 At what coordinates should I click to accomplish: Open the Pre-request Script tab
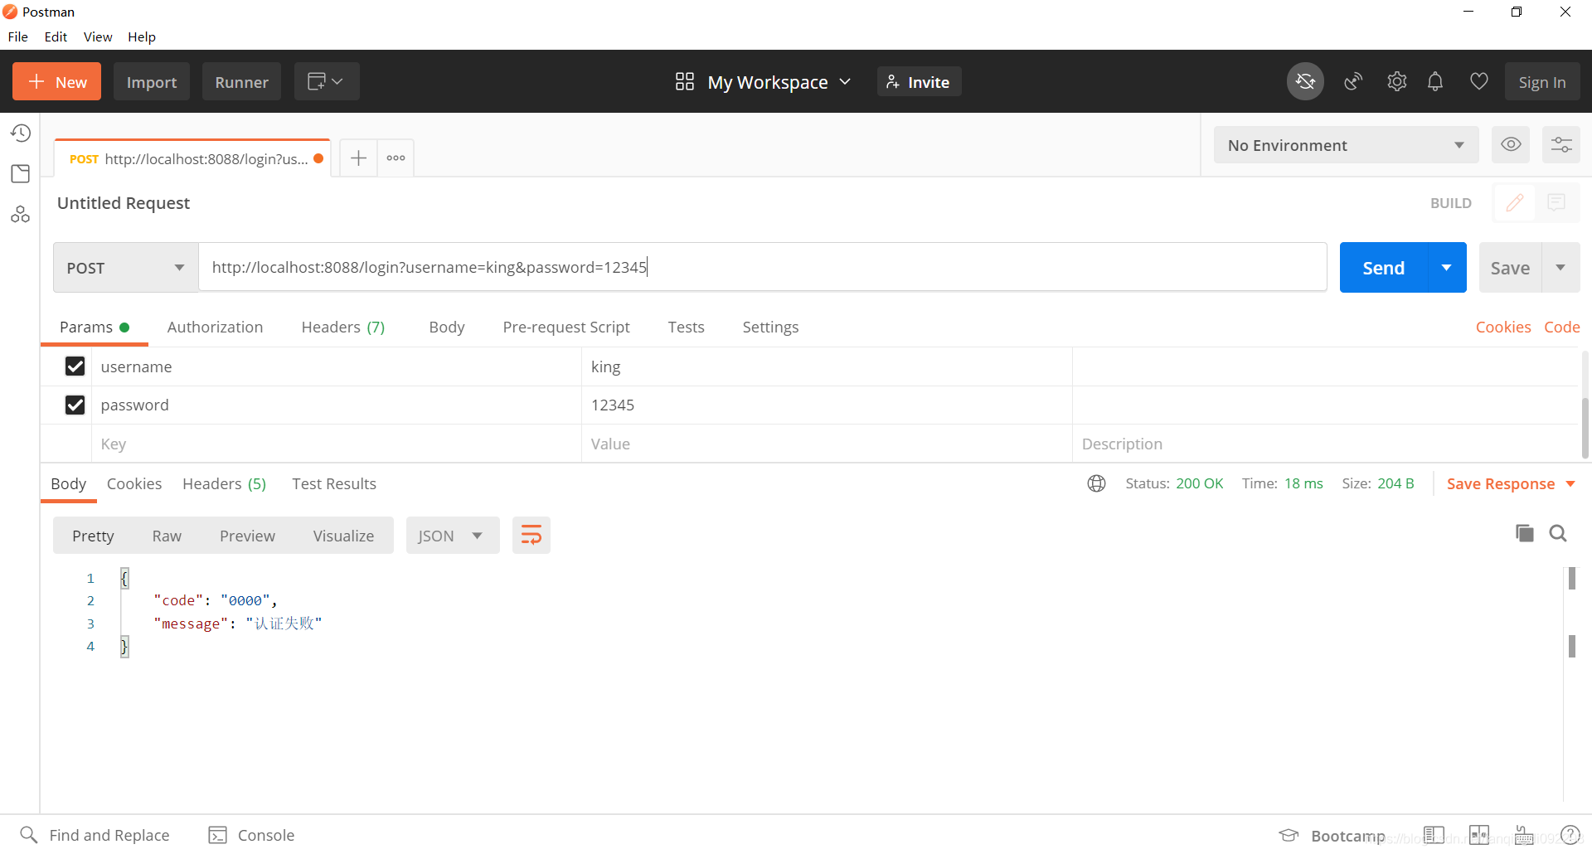click(566, 327)
